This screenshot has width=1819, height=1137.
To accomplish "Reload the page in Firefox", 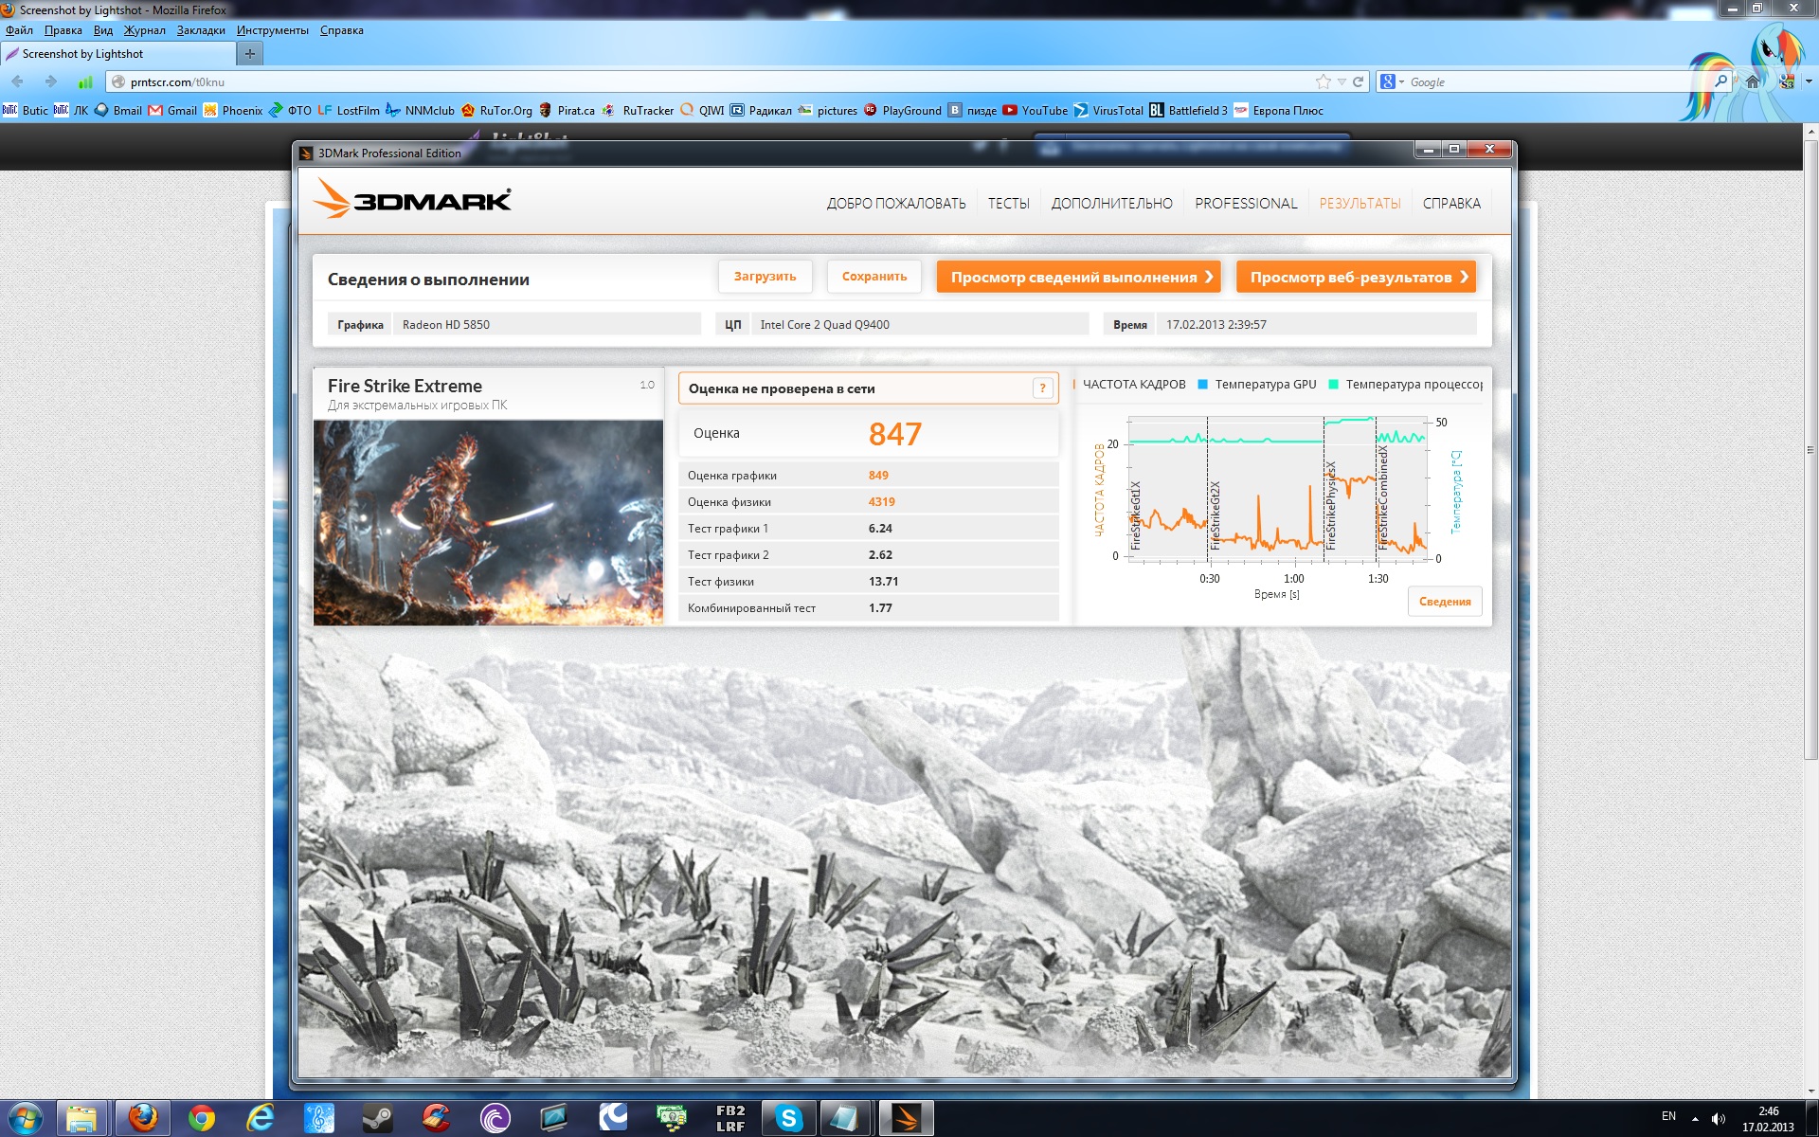I will (x=1358, y=81).
